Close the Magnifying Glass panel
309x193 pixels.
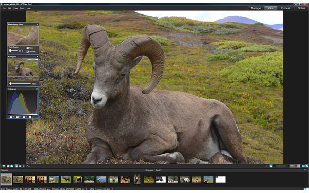click(x=37, y=24)
